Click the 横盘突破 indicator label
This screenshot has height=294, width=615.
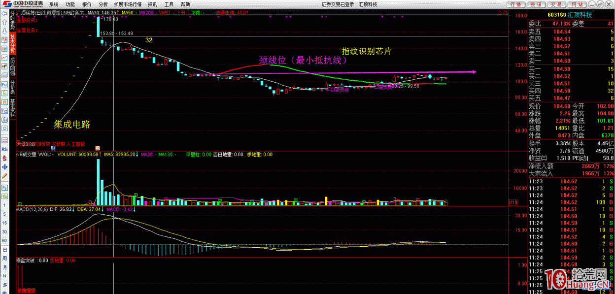pos(27,261)
